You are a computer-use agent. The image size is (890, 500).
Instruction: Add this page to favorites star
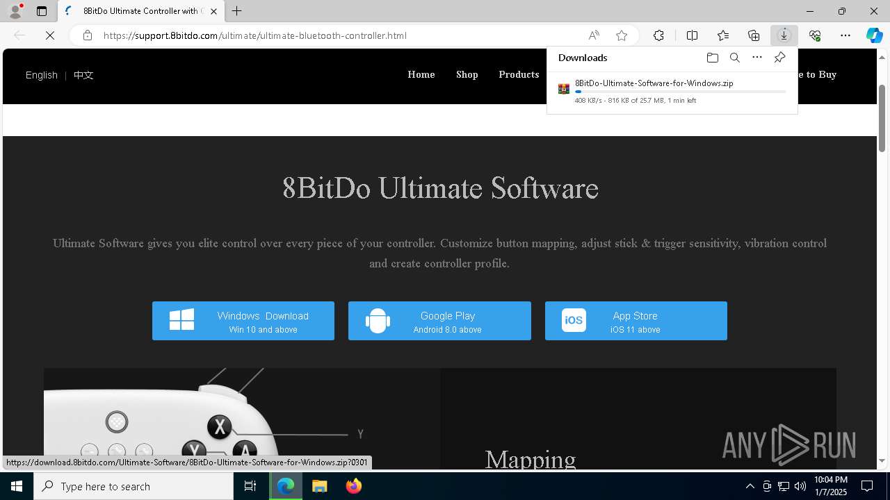click(x=622, y=35)
